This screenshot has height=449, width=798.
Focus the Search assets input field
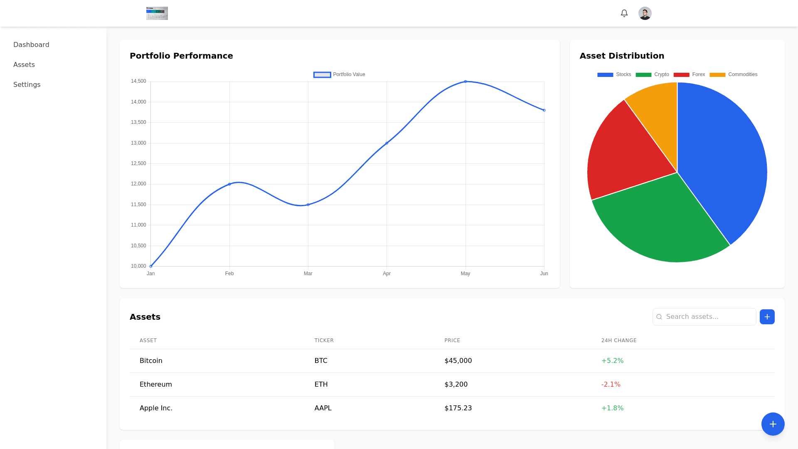point(709,317)
